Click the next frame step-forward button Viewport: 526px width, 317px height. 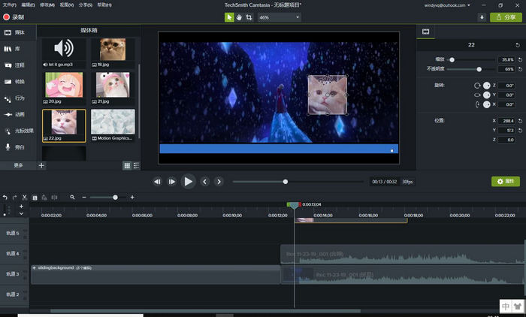click(x=172, y=182)
